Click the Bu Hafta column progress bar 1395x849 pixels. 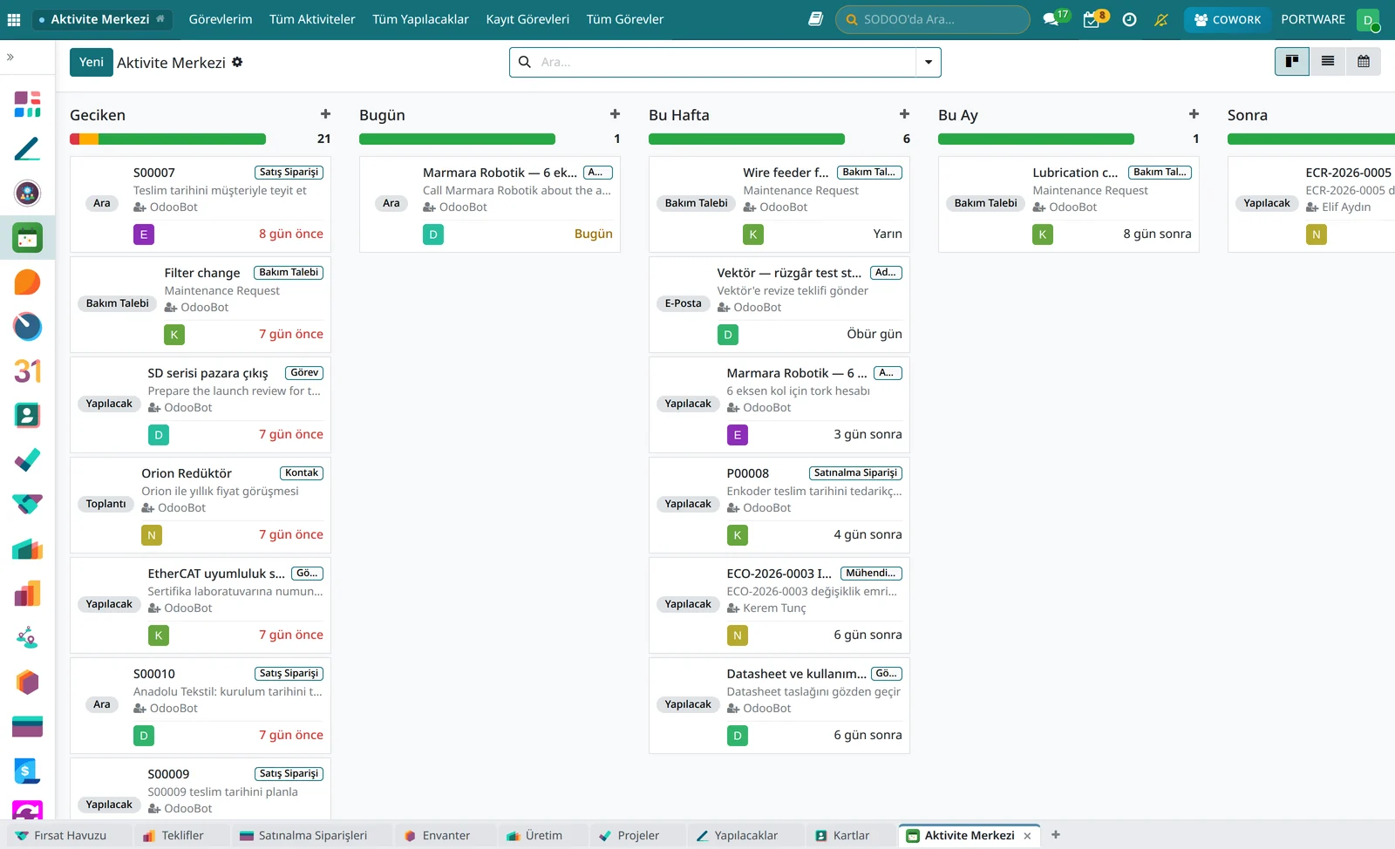pyautogui.click(x=746, y=139)
